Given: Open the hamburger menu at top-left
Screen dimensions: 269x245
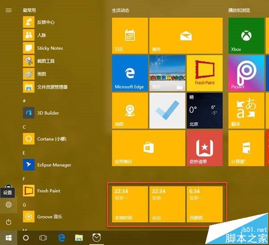Looking at the screenshot, I should pyautogui.click(x=9, y=10).
